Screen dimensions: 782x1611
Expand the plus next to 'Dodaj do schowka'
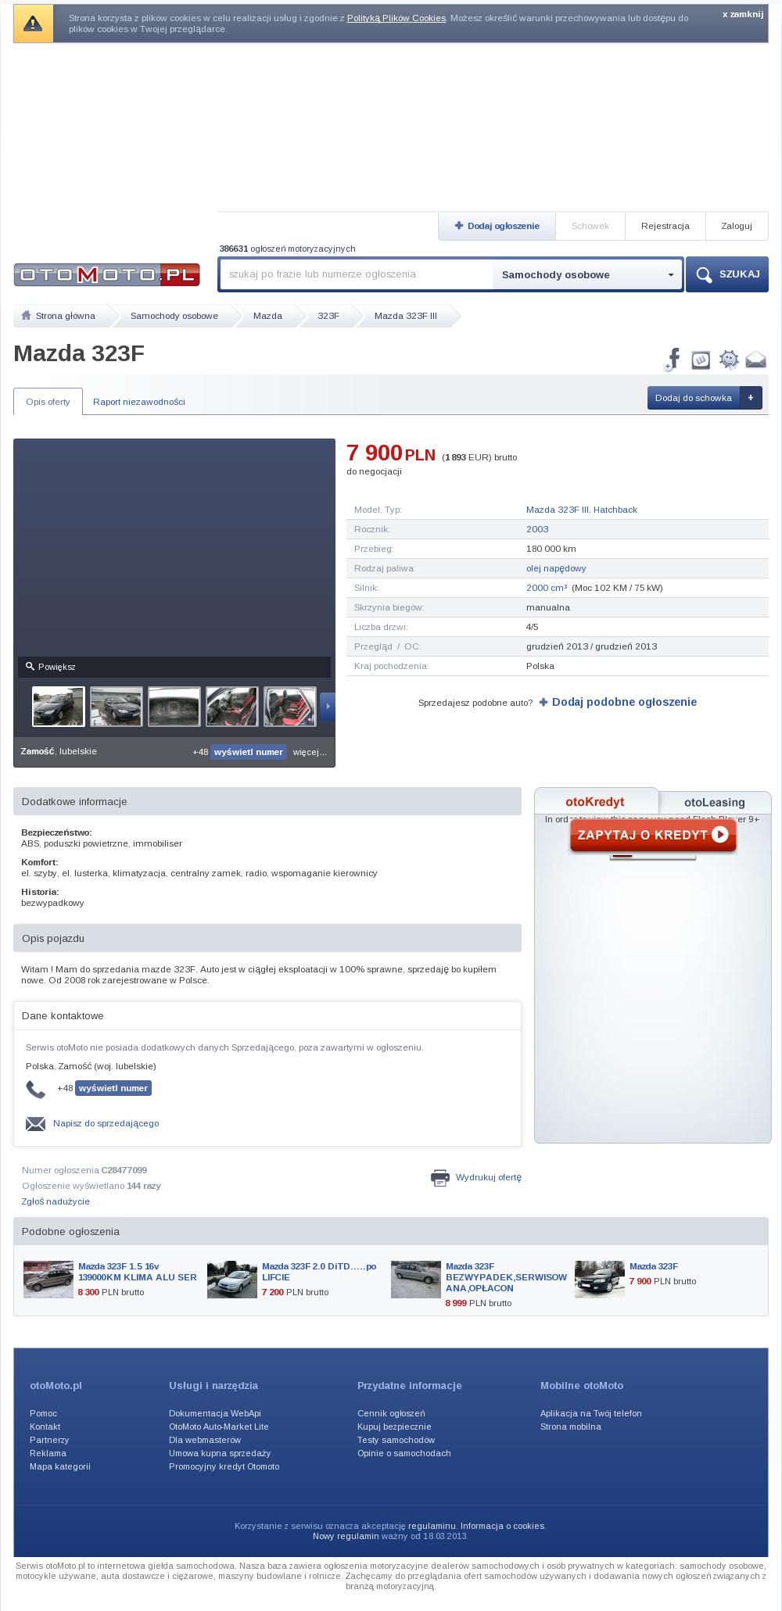click(751, 398)
